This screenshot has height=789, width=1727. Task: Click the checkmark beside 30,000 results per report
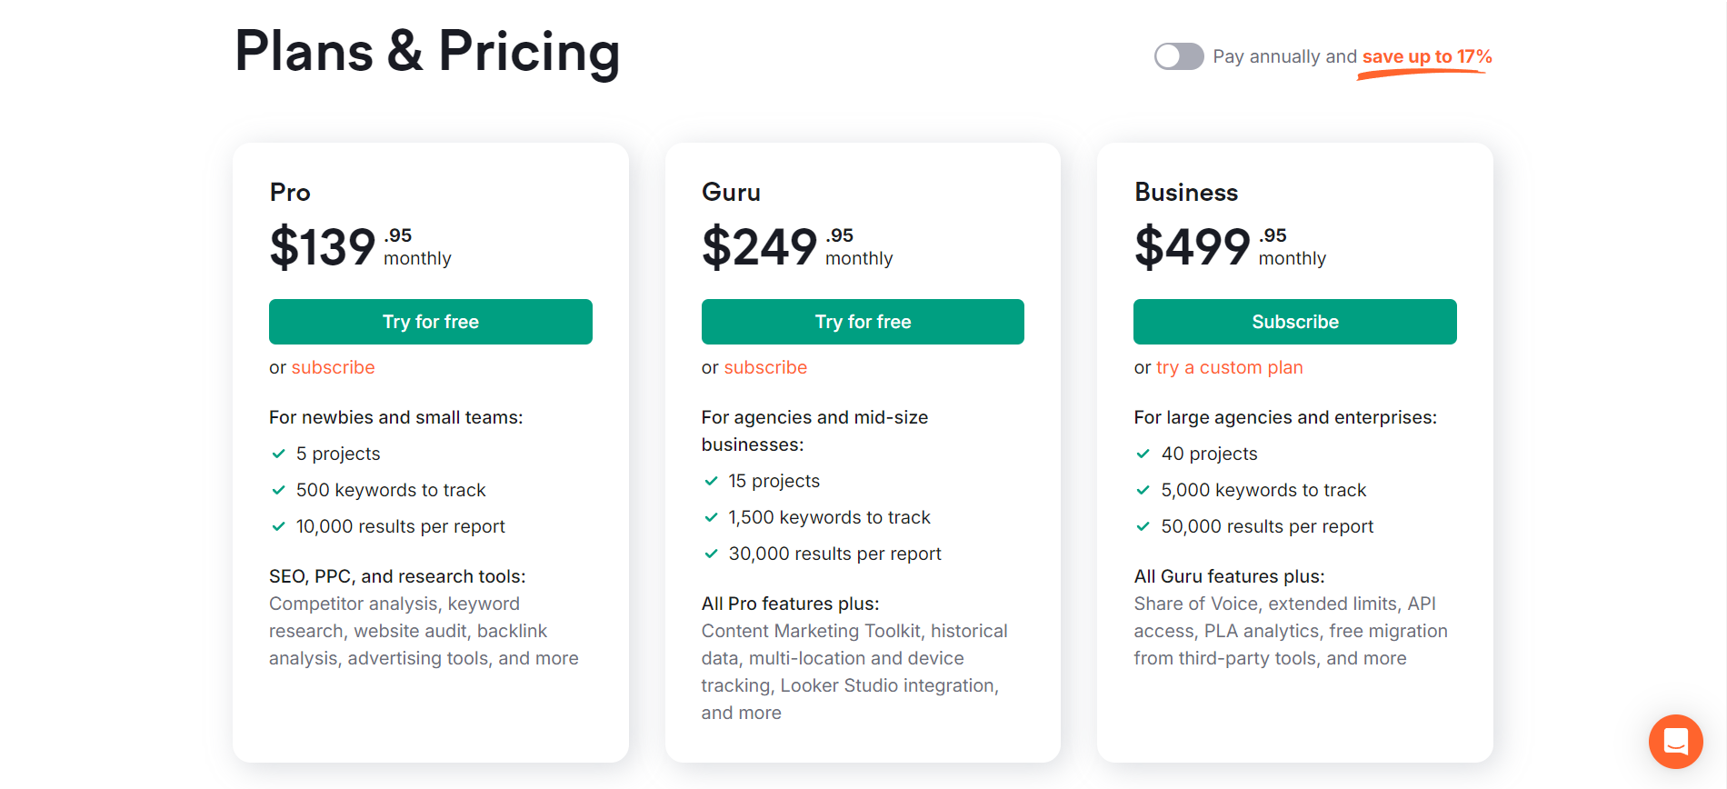[710, 554]
